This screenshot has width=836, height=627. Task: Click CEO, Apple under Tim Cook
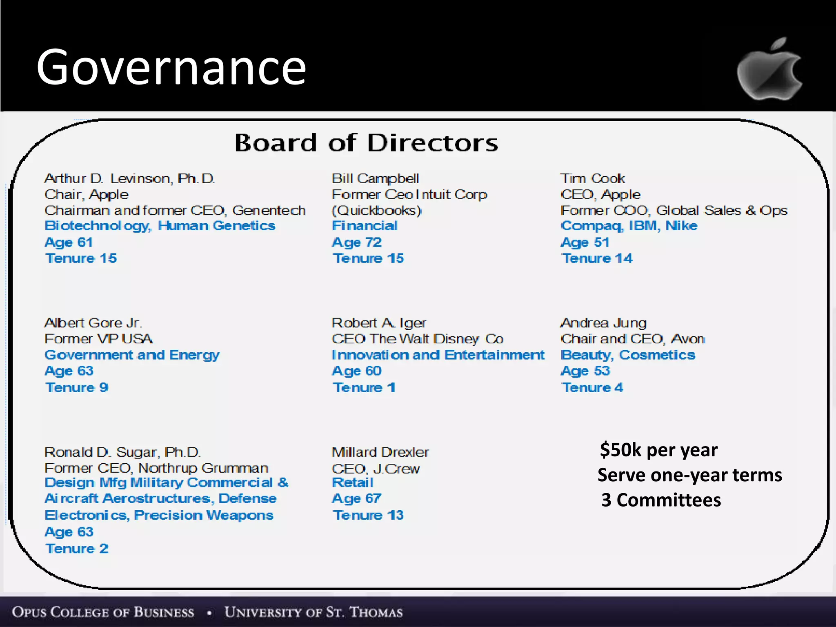click(x=600, y=195)
